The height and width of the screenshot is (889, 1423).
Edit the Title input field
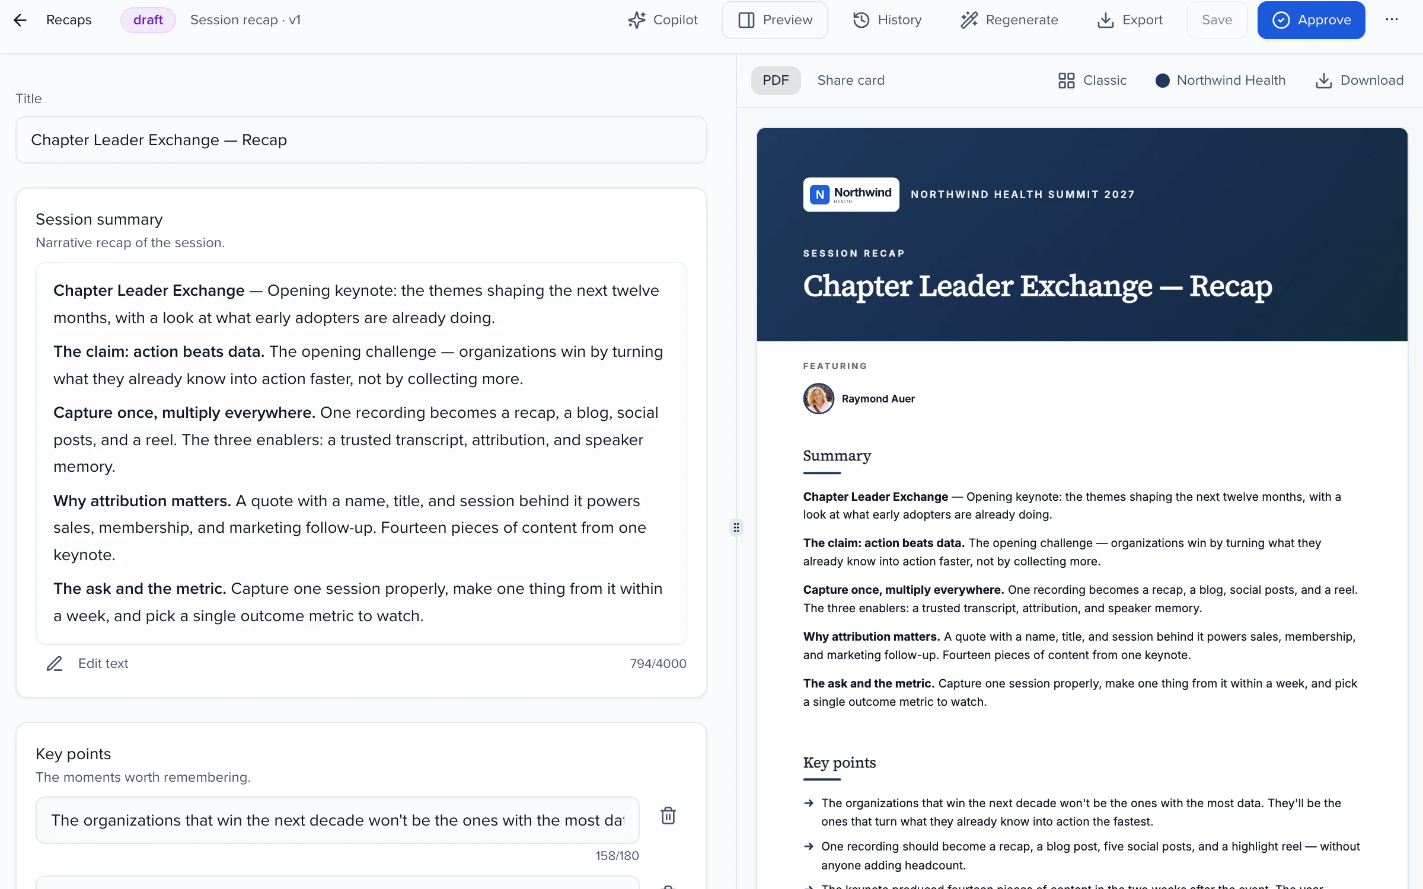pos(361,140)
